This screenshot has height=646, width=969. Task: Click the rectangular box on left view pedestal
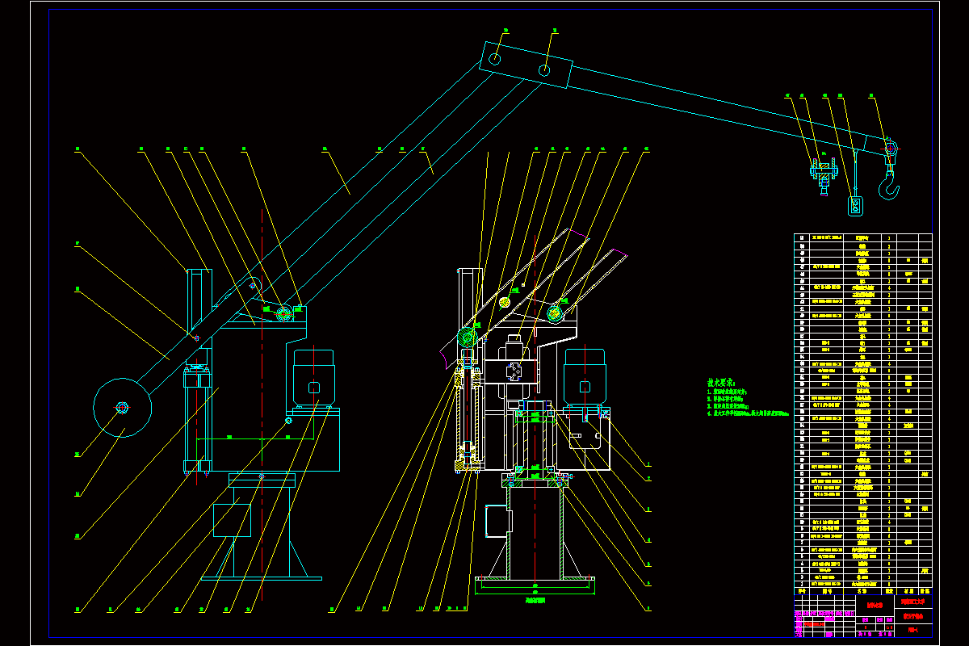point(232,520)
